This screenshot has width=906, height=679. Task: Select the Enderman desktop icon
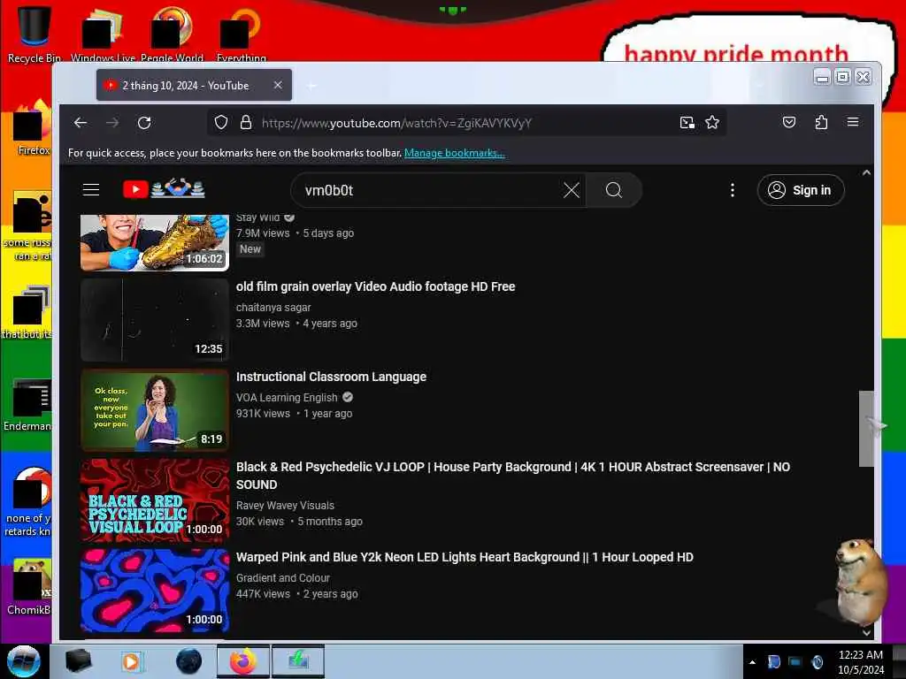(x=29, y=404)
